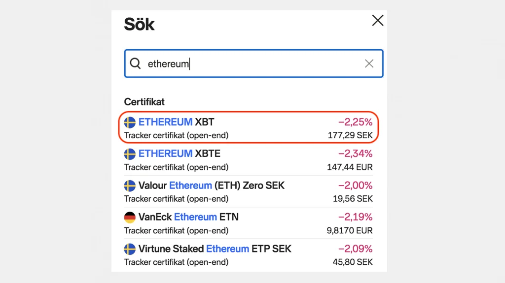The height and width of the screenshot is (283, 505).
Task: Click the 147,44 EUR price
Action: (x=350, y=167)
